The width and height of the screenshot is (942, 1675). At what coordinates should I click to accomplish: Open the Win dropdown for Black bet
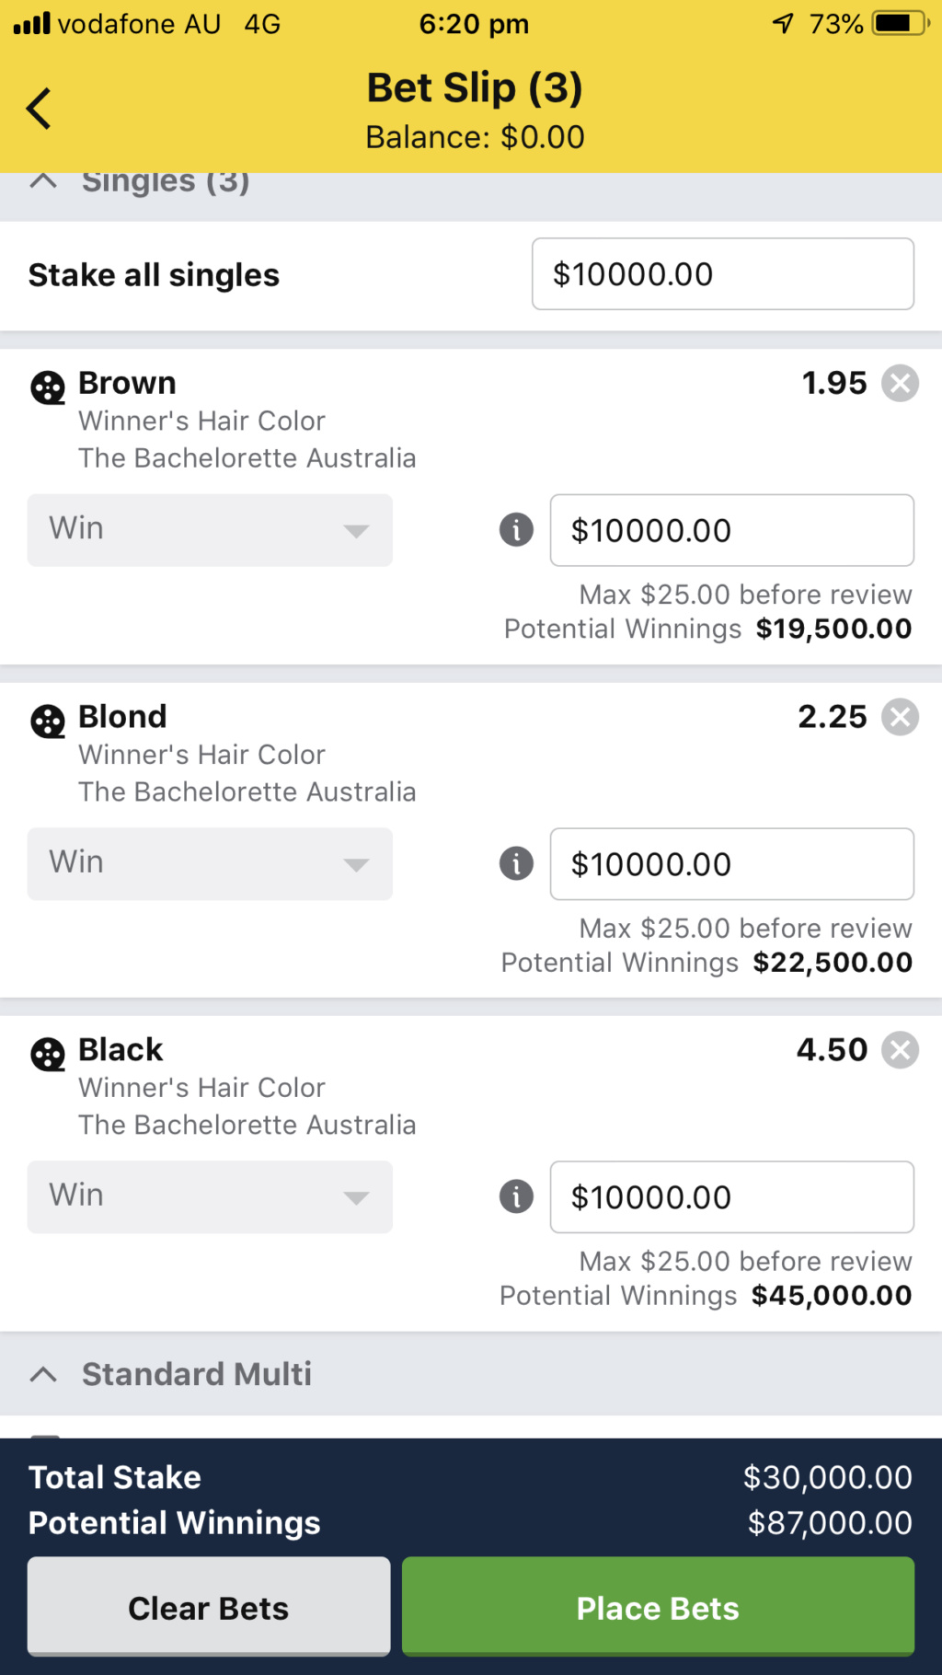[x=210, y=1197]
